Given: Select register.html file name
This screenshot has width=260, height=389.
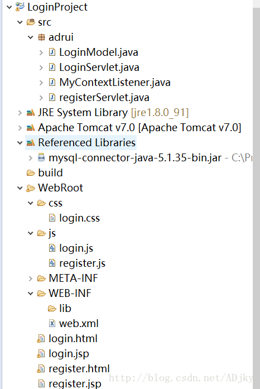Looking at the screenshot, I should coord(79,369).
